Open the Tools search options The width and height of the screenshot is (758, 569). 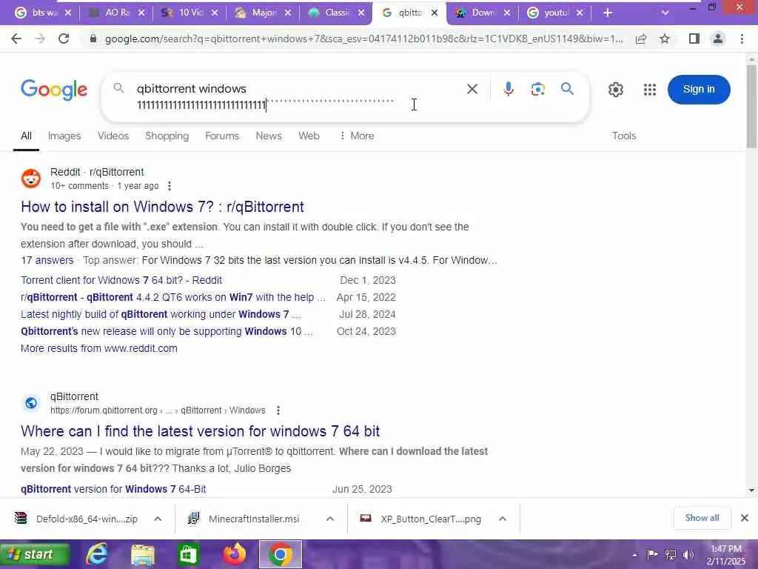(624, 136)
